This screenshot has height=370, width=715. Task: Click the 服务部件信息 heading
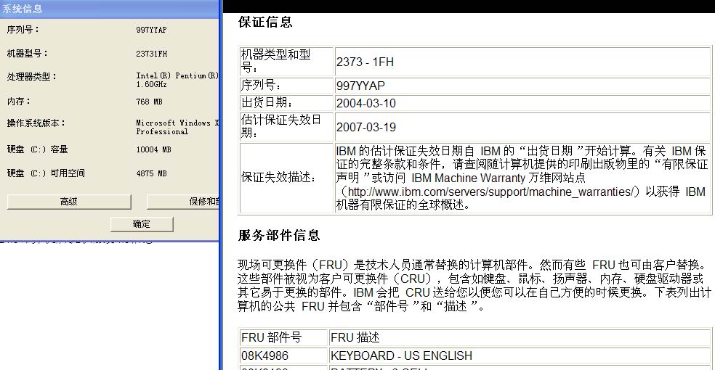279,235
